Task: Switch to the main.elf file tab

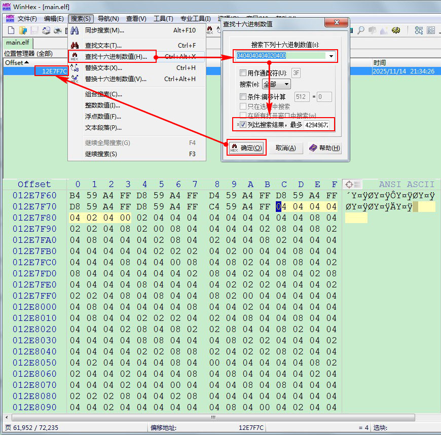Action: (17, 42)
